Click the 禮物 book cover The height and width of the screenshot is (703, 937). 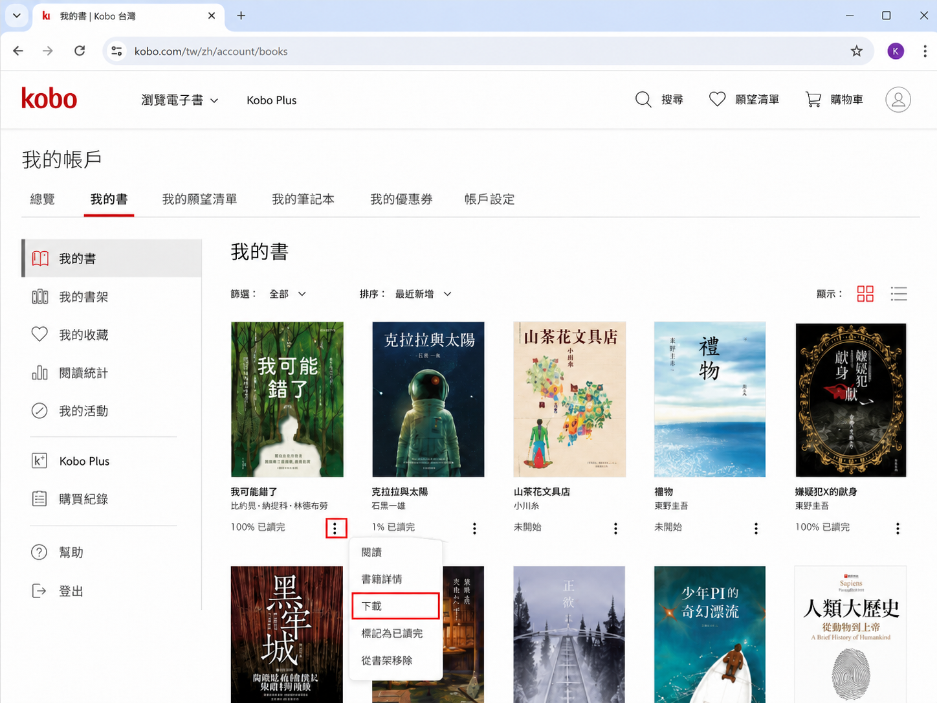[710, 399]
